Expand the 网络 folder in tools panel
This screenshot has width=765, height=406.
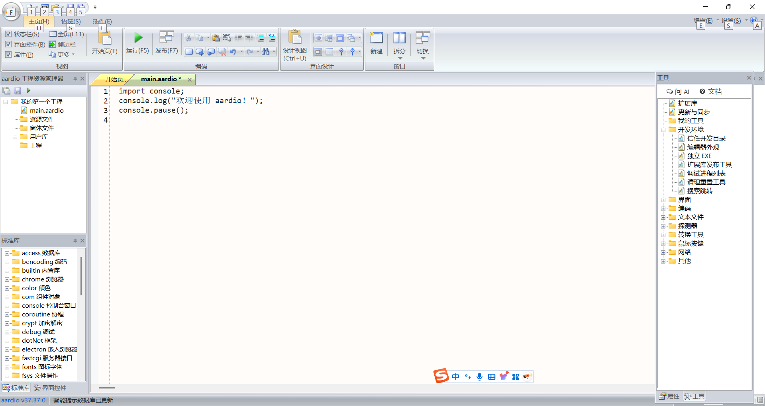[x=663, y=252]
